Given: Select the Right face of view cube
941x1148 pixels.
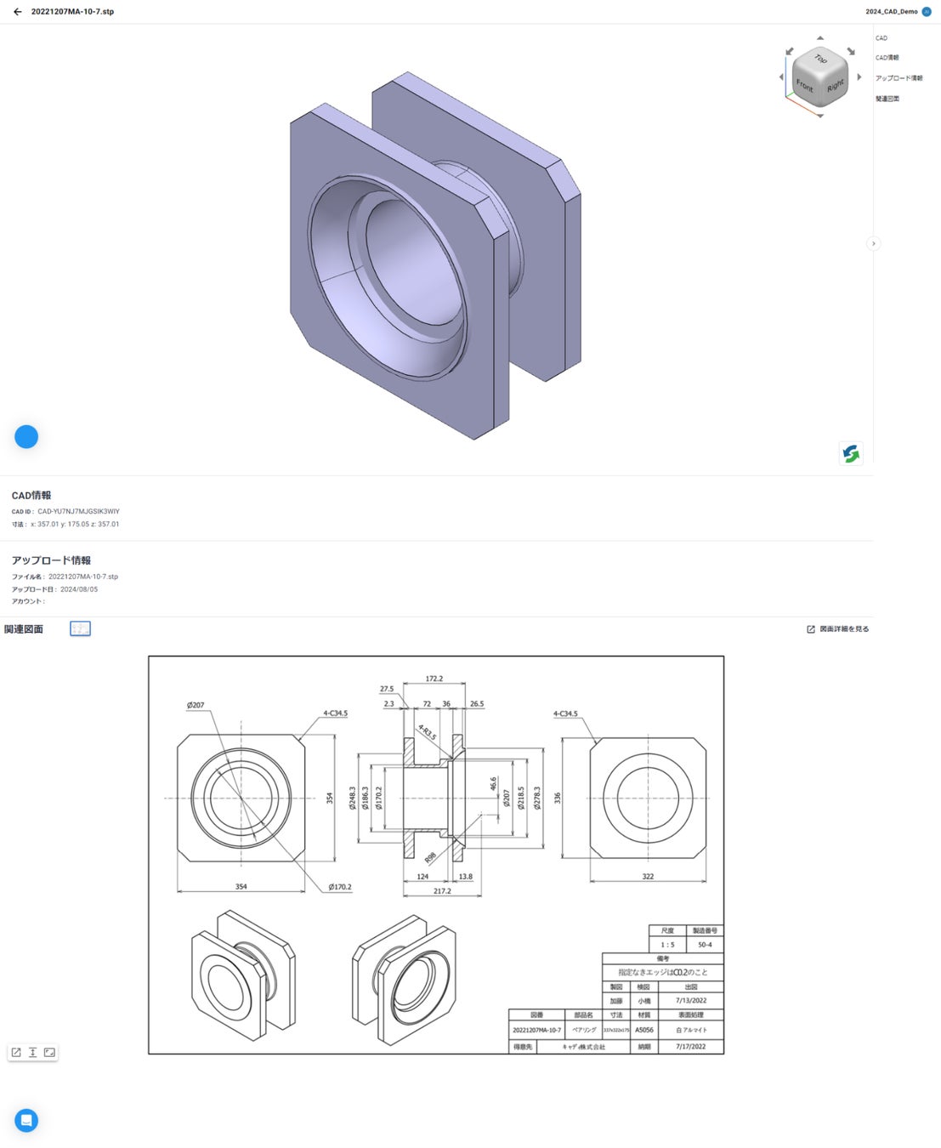Looking at the screenshot, I should (x=836, y=85).
